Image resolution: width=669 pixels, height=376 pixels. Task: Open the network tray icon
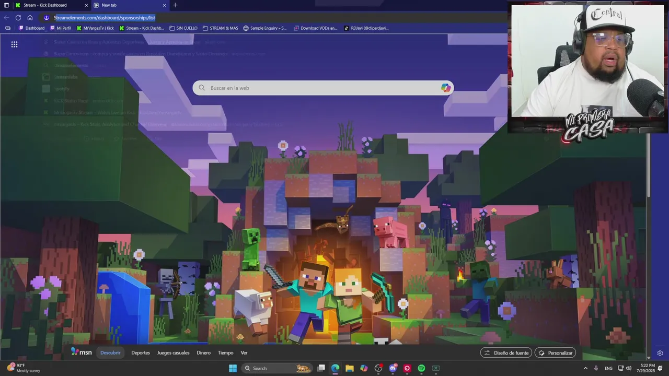[x=620, y=368]
